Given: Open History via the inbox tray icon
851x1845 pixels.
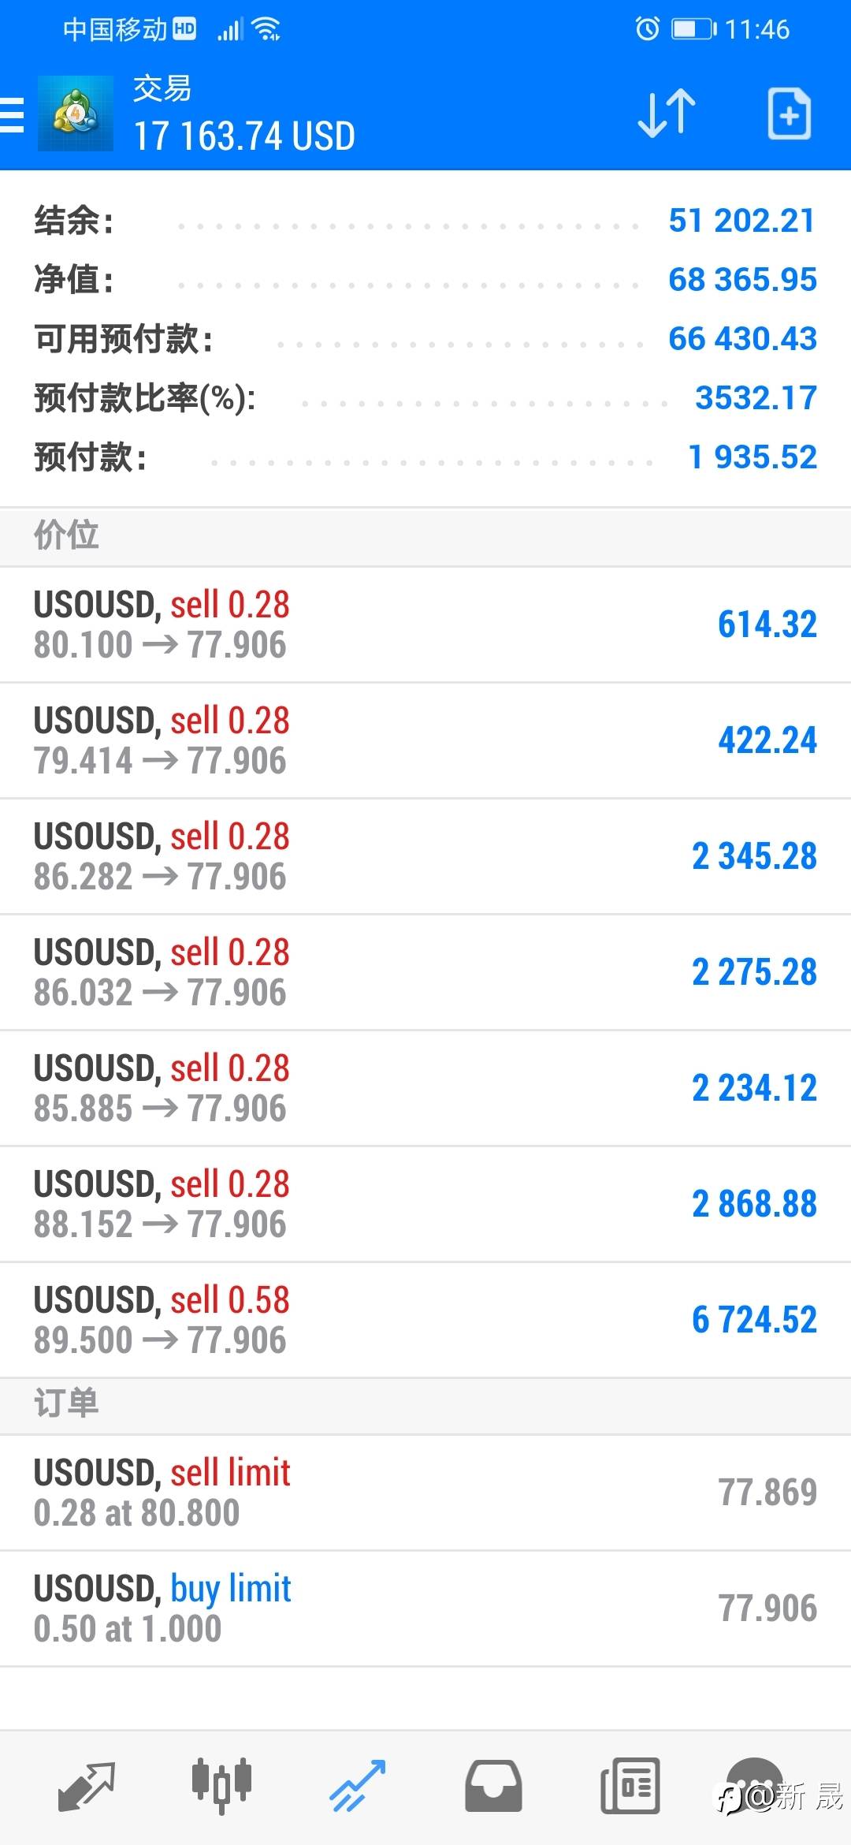Looking at the screenshot, I should click(x=493, y=1786).
